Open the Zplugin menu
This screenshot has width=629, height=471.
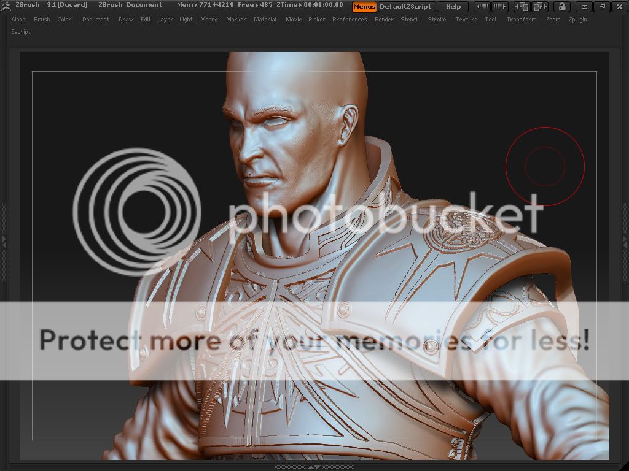577,20
